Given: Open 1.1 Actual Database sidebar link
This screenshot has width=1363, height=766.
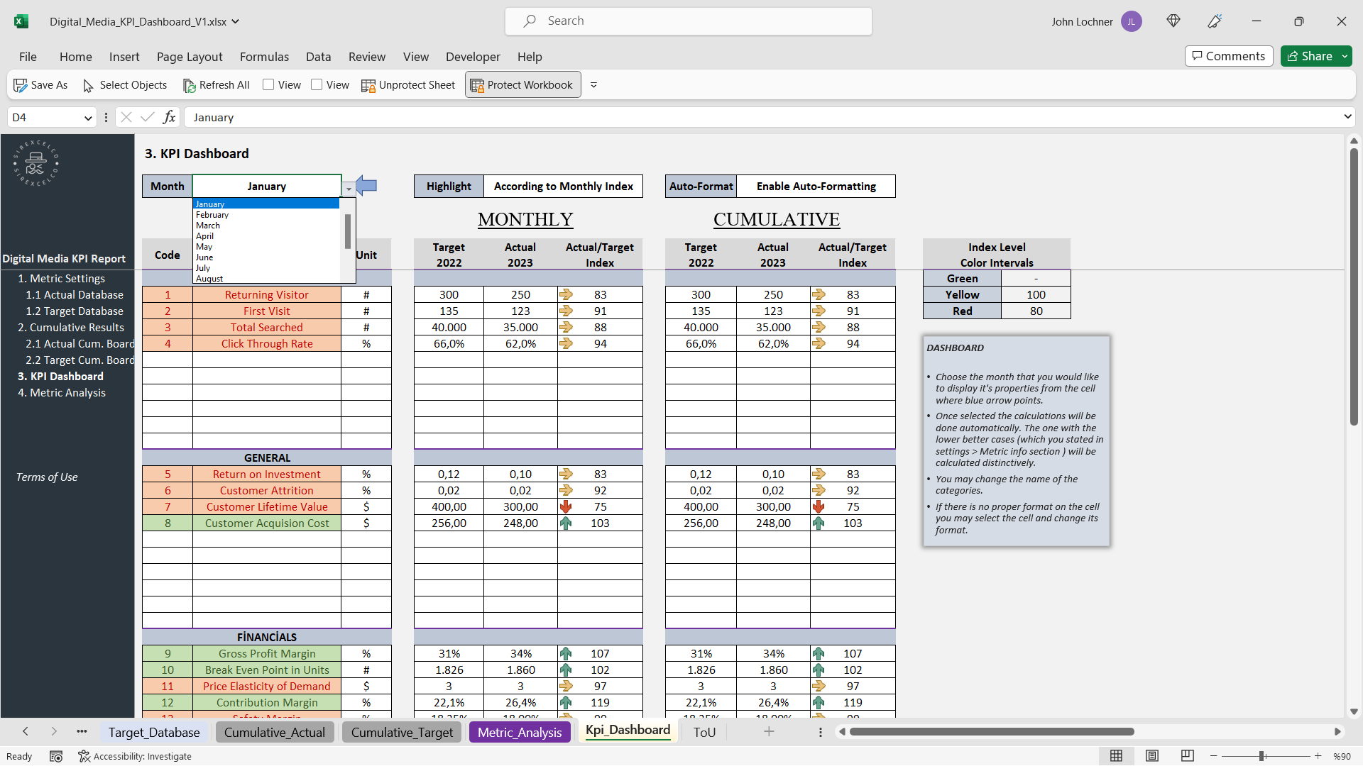Looking at the screenshot, I should (75, 295).
